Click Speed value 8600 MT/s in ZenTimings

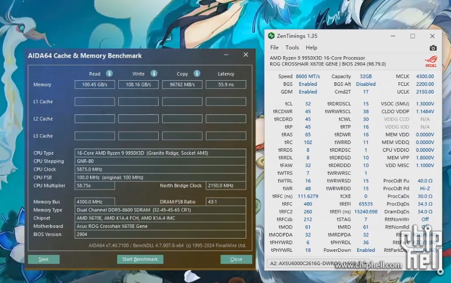pos(308,76)
